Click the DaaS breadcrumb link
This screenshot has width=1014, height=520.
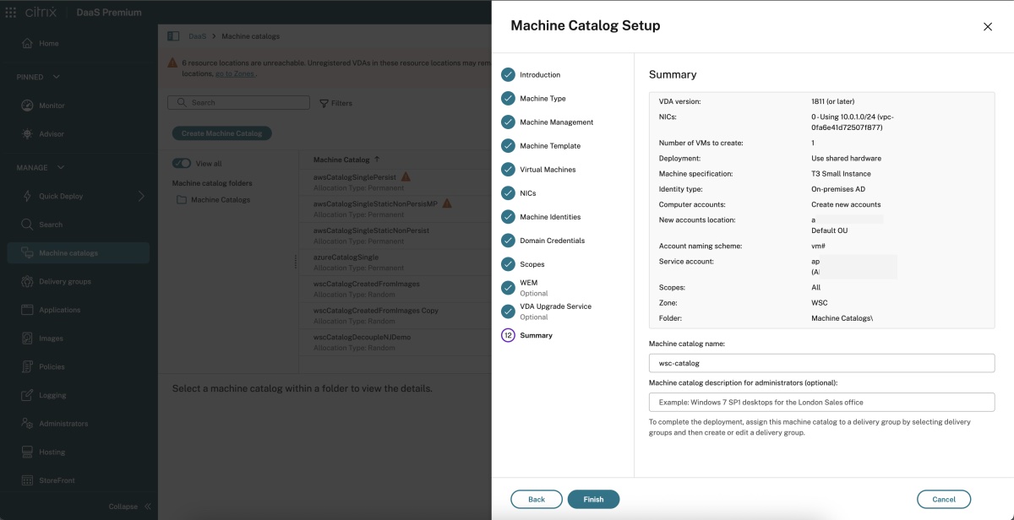196,36
